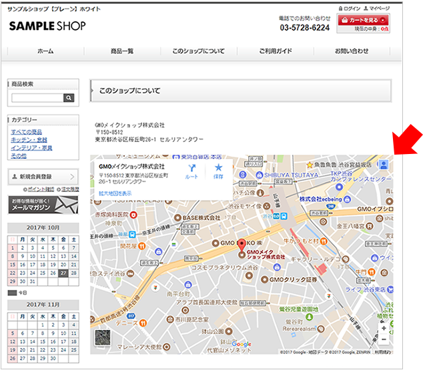
Task: Zoom in the map with plus button
Action: (x=384, y=328)
